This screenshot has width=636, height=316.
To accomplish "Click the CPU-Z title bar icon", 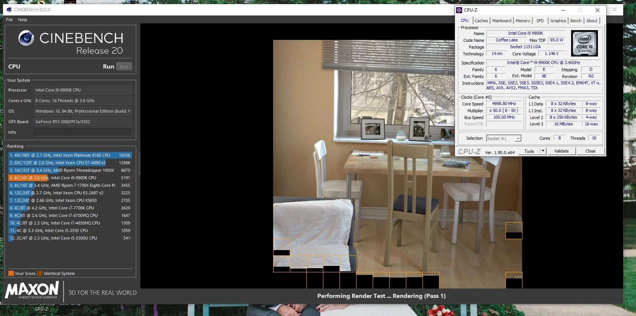I will (x=459, y=10).
